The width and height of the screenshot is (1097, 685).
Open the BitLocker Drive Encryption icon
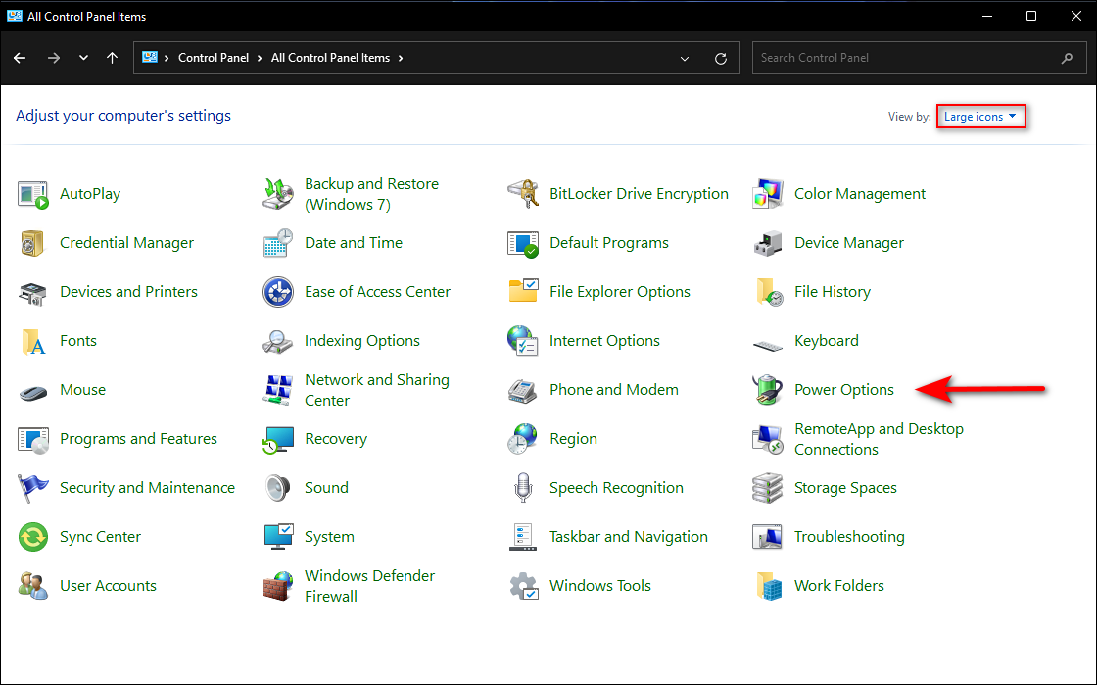pos(523,194)
